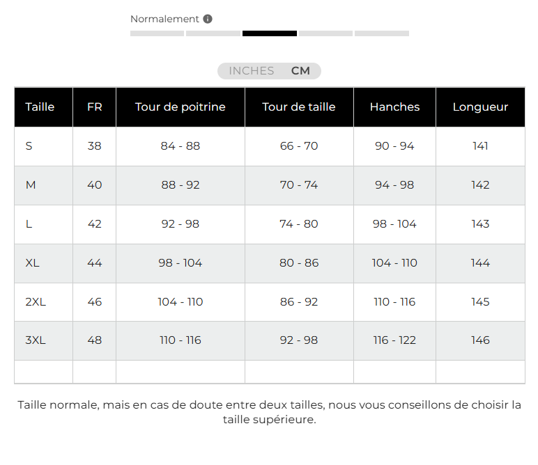Click the Hanches column header
The image size is (538, 465).
point(394,107)
